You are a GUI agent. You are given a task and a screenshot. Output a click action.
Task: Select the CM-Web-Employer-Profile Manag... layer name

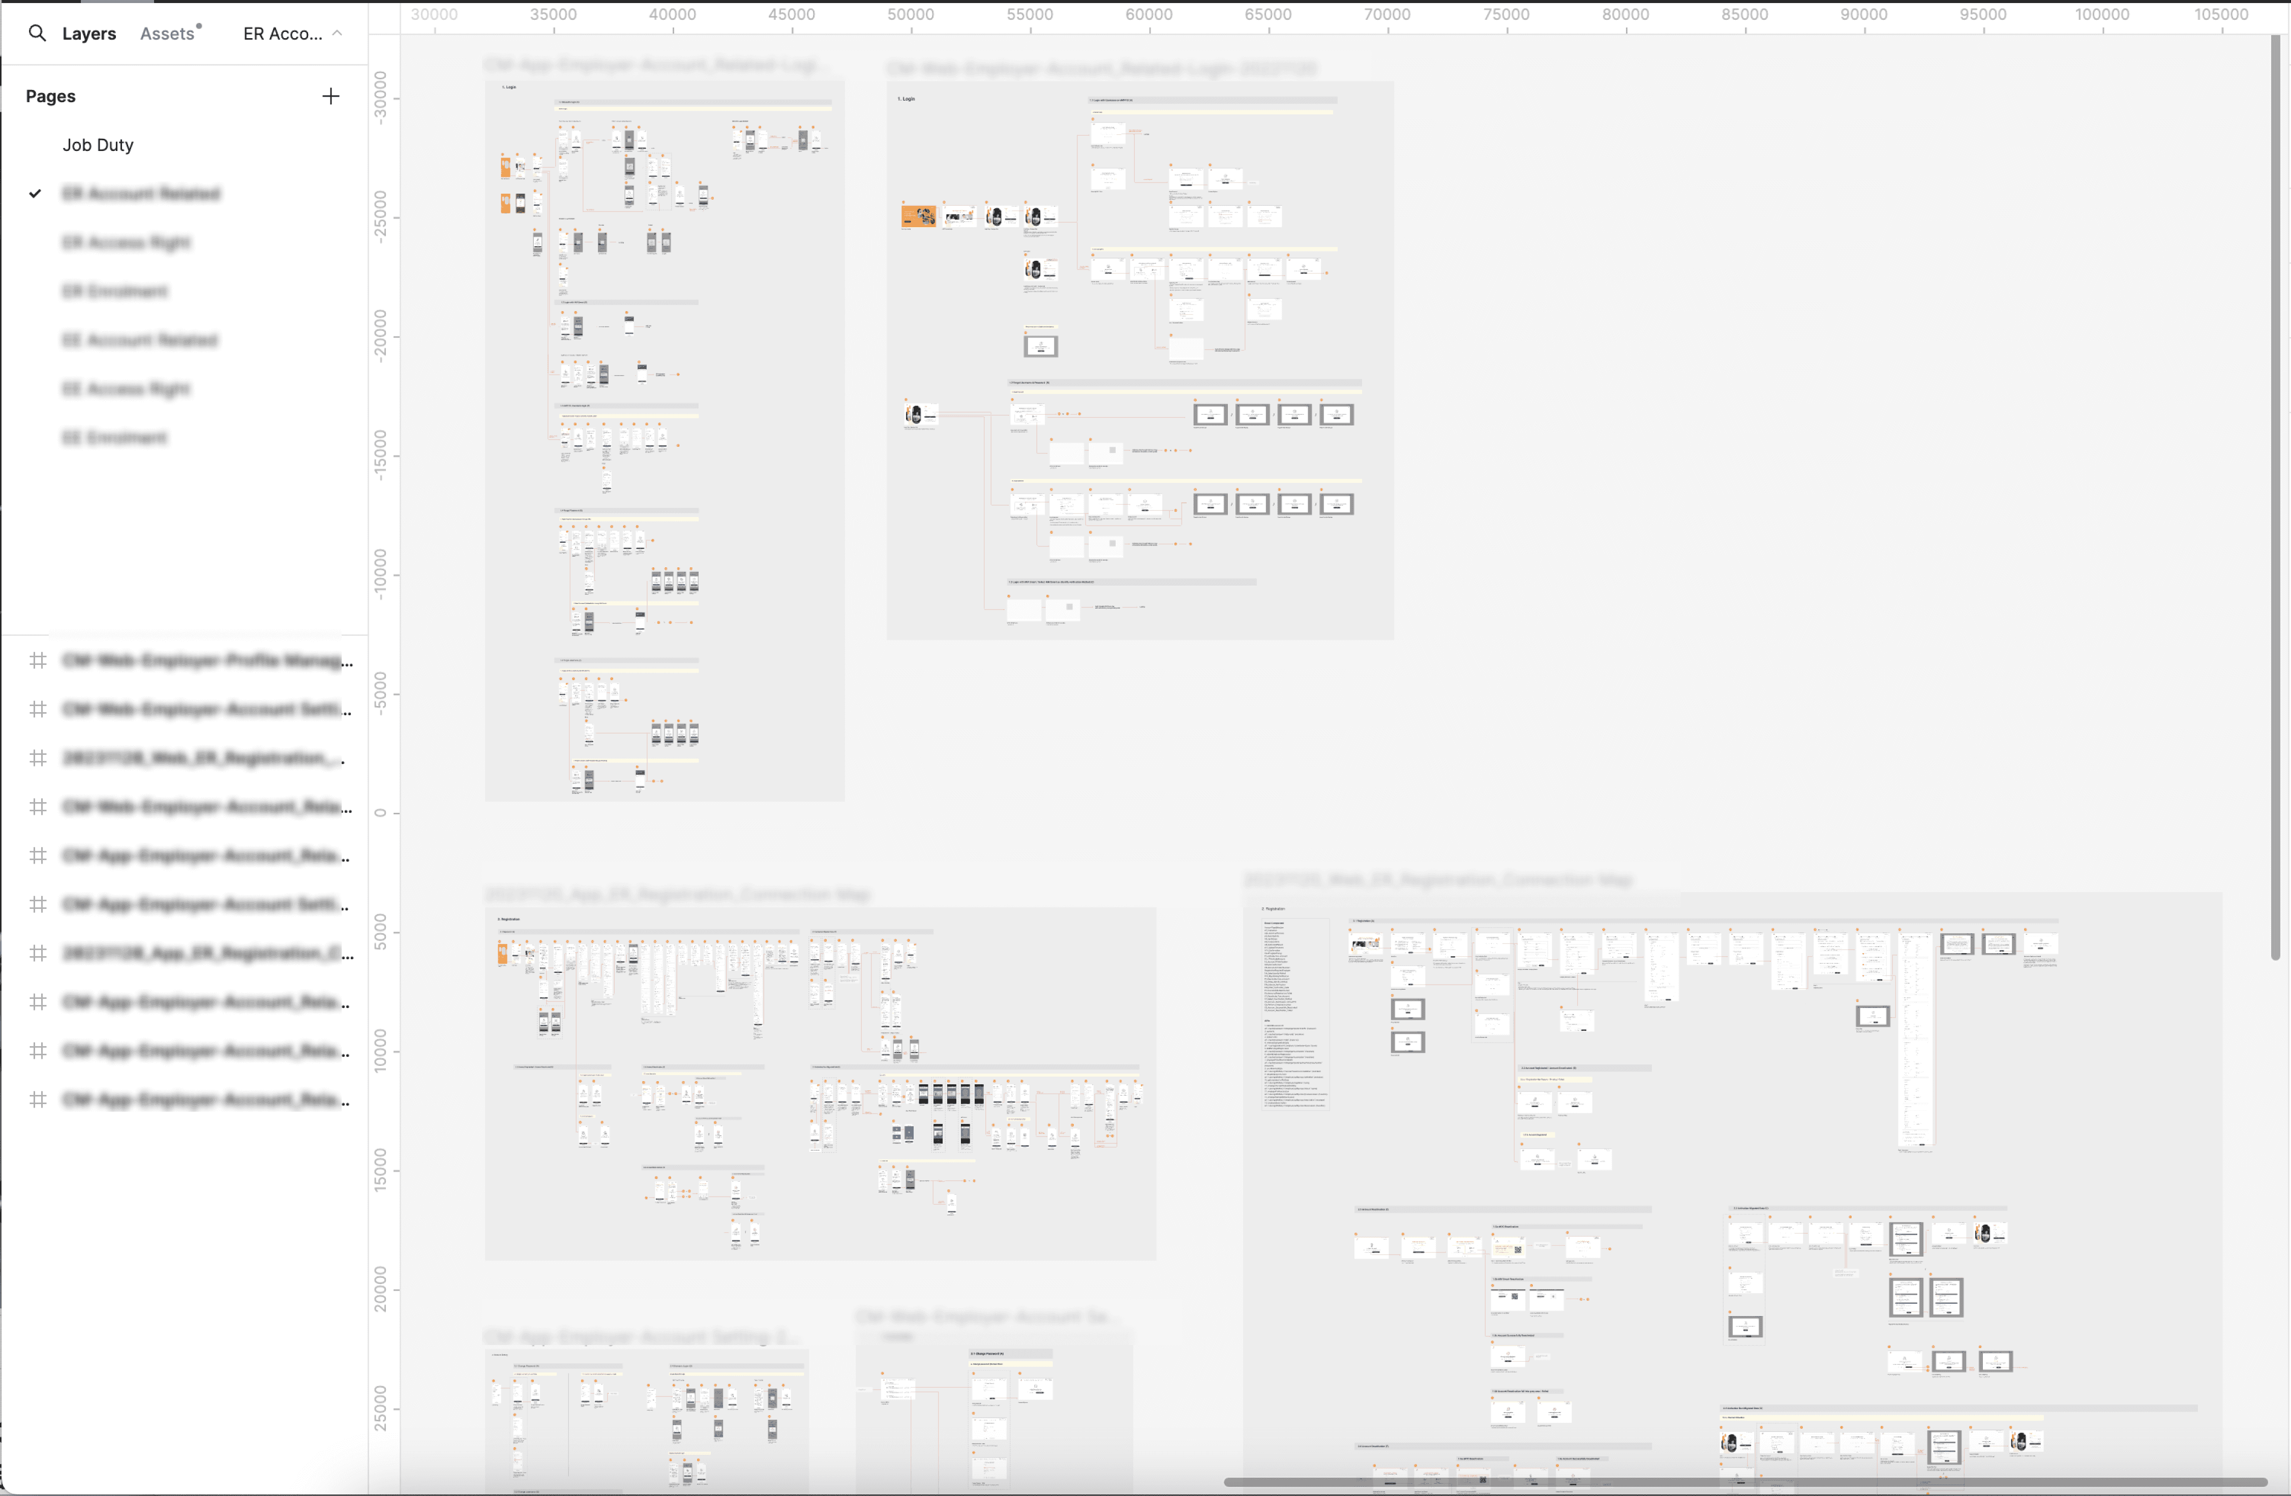[207, 660]
